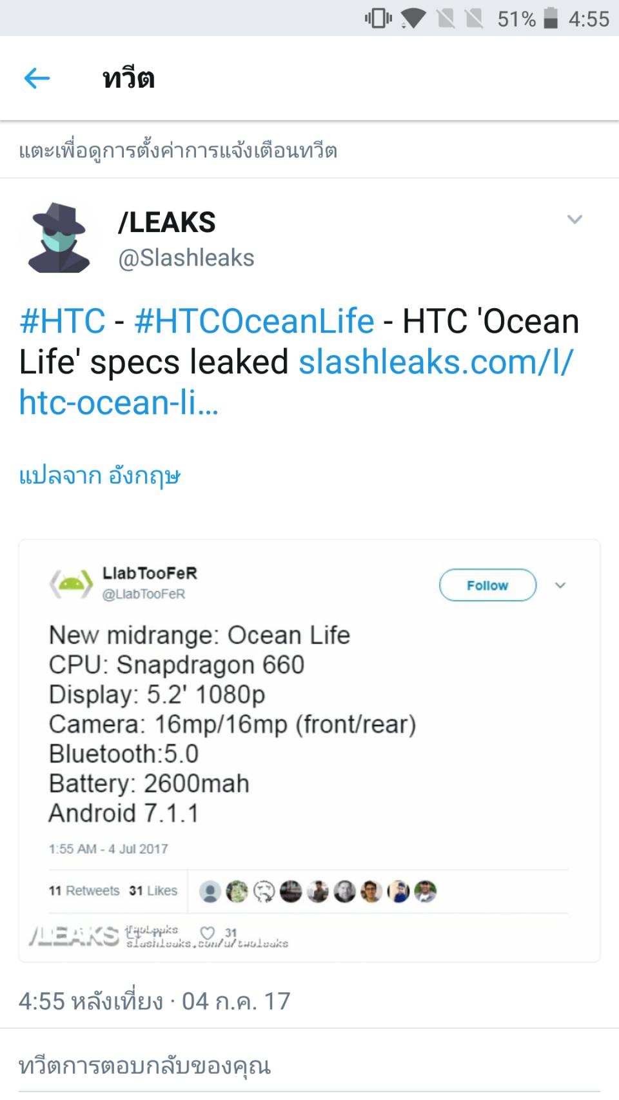Tap the heart like icon in the image
The image size is (619, 1100).
207,933
